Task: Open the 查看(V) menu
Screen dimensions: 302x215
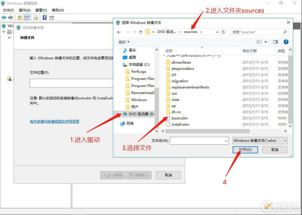Action: click(41, 10)
